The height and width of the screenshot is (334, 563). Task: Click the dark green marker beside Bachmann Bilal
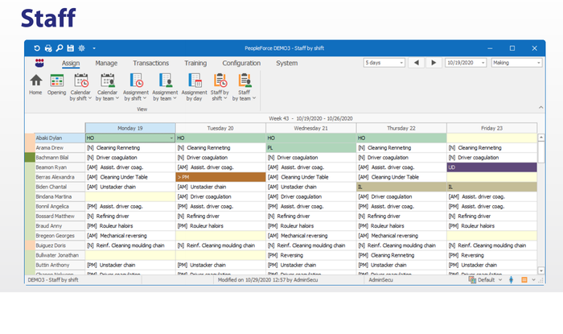tap(30, 157)
